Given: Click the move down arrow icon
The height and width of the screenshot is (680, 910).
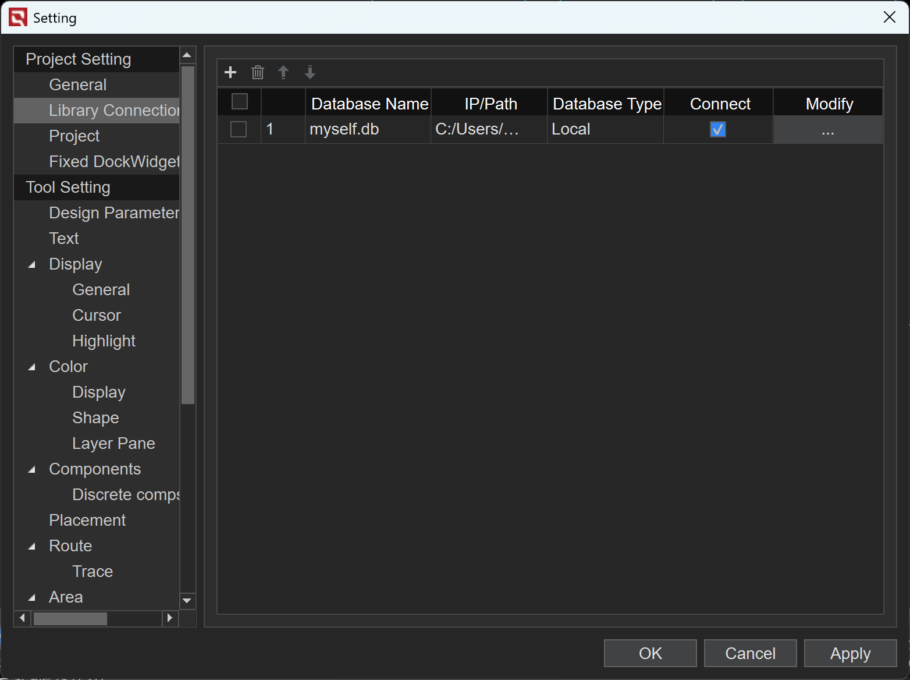Looking at the screenshot, I should point(310,72).
